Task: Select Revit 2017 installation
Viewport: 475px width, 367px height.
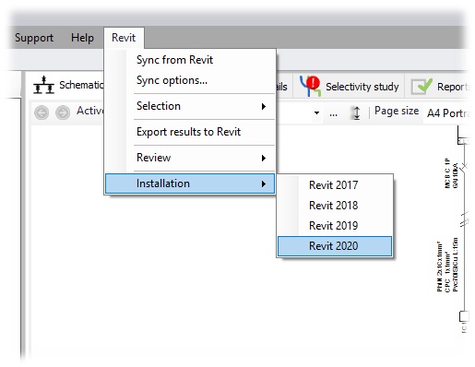Action: [334, 185]
